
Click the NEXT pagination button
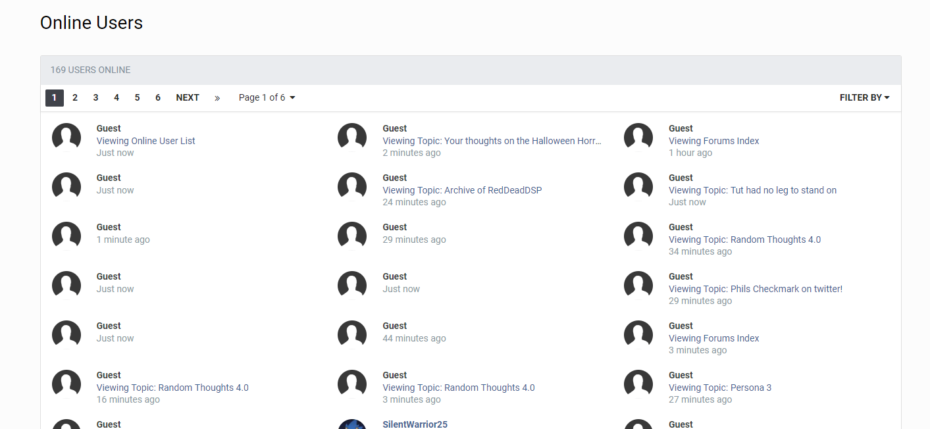tap(188, 98)
